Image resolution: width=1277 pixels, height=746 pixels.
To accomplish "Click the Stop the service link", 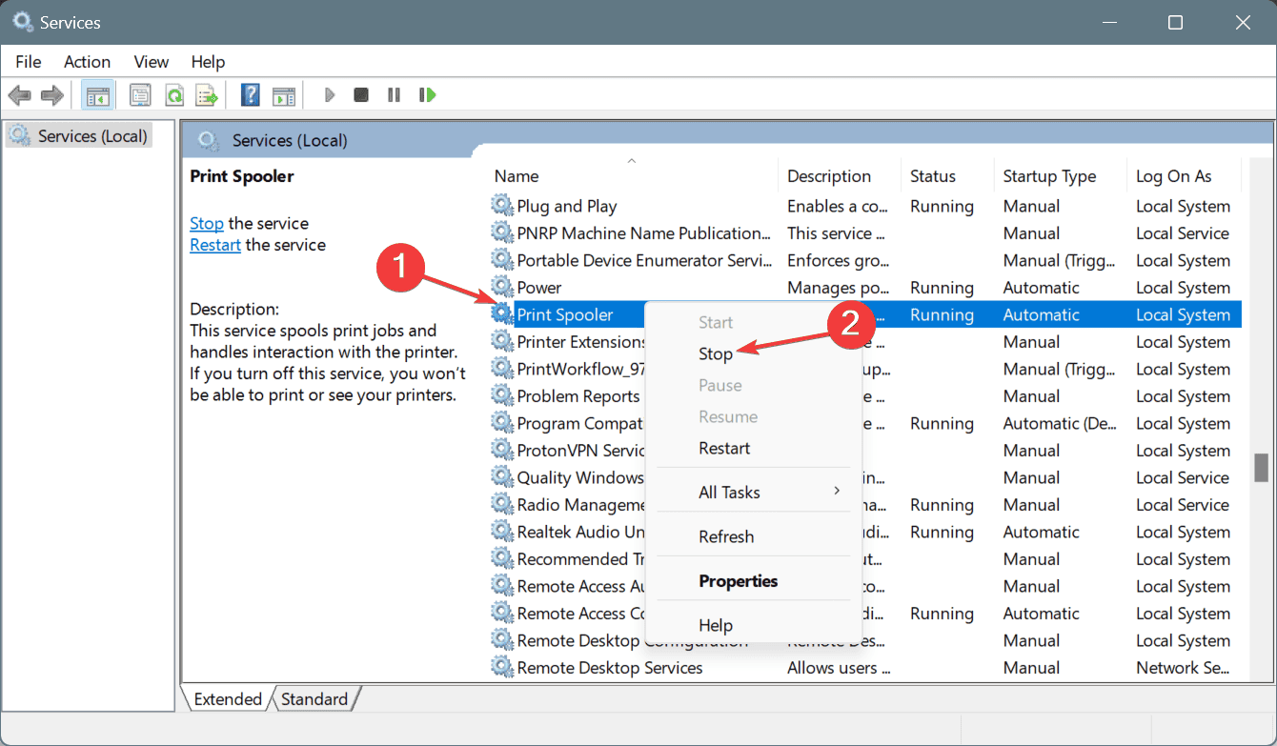I will (x=207, y=223).
